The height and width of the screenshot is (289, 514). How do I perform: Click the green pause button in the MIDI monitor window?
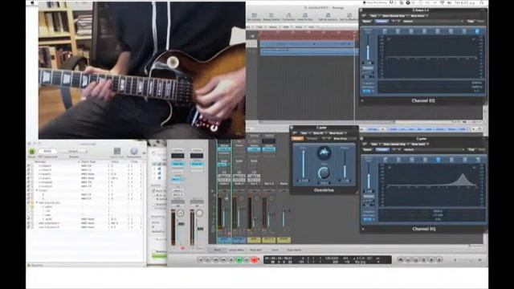coord(32,152)
